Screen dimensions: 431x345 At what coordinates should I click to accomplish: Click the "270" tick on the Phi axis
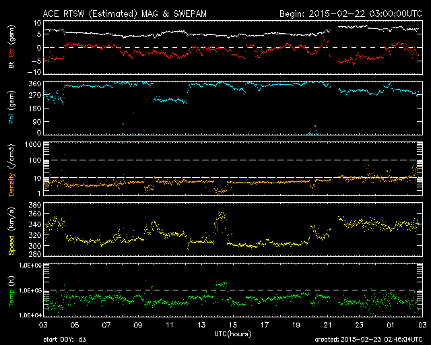pos(35,96)
